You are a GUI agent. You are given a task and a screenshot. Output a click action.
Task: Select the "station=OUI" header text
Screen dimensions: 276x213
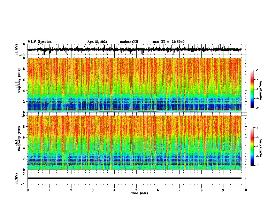(x=129, y=42)
